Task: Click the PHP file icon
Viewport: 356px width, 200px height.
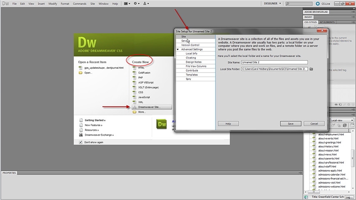Action: click(x=134, y=77)
